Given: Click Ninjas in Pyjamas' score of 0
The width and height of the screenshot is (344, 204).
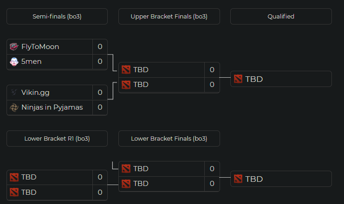Looking at the screenshot, I should [x=100, y=107].
